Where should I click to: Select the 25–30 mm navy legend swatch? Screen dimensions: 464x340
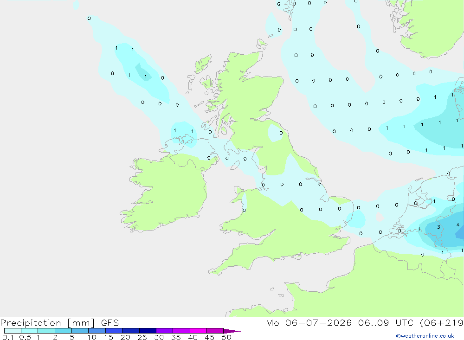(x=148, y=331)
